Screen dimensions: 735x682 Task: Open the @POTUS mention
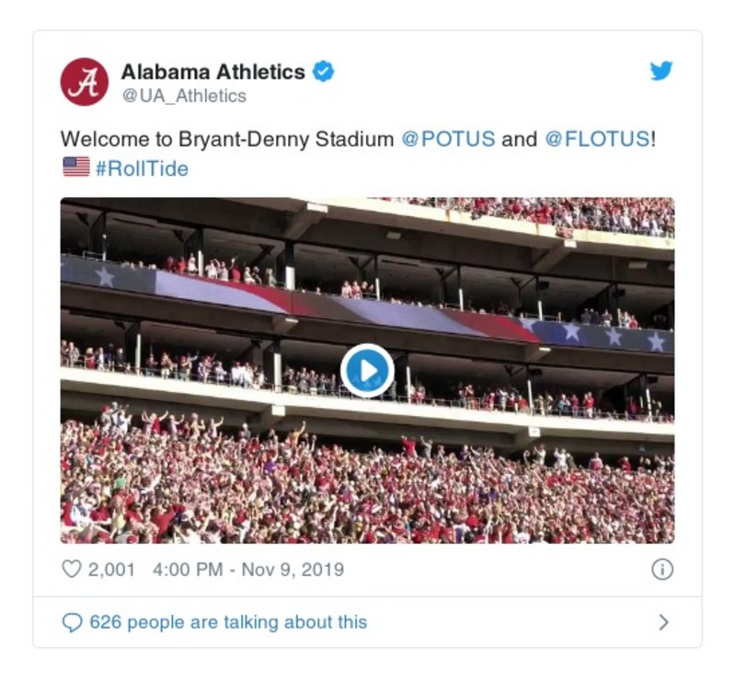coord(448,140)
